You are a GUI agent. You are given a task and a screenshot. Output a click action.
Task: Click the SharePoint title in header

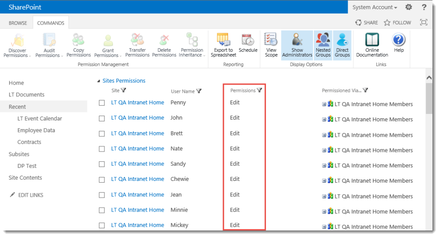tap(25, 7)
